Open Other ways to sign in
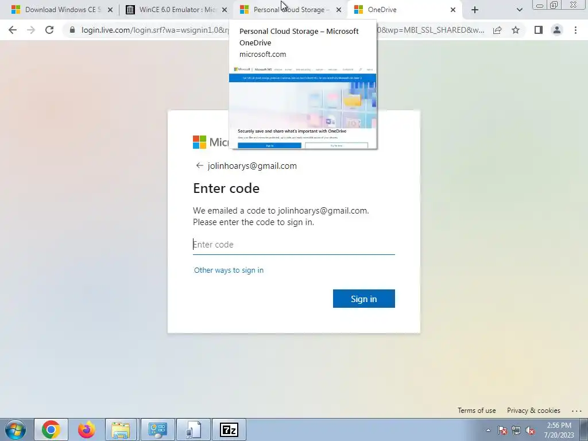 (229, 270)
